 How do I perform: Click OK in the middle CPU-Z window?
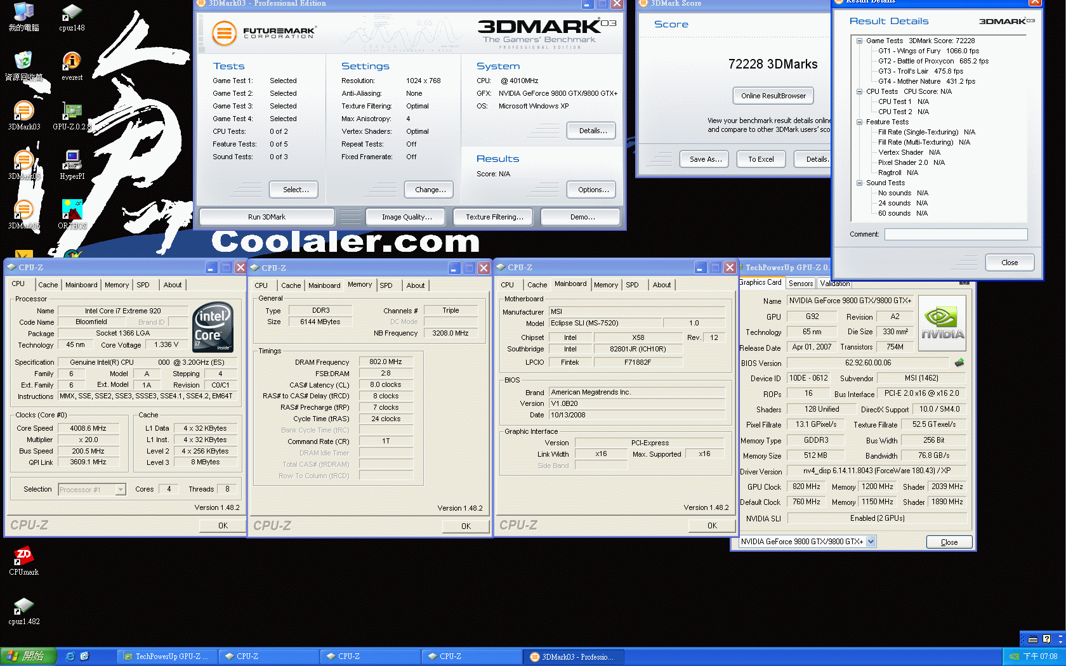[466, 526]
